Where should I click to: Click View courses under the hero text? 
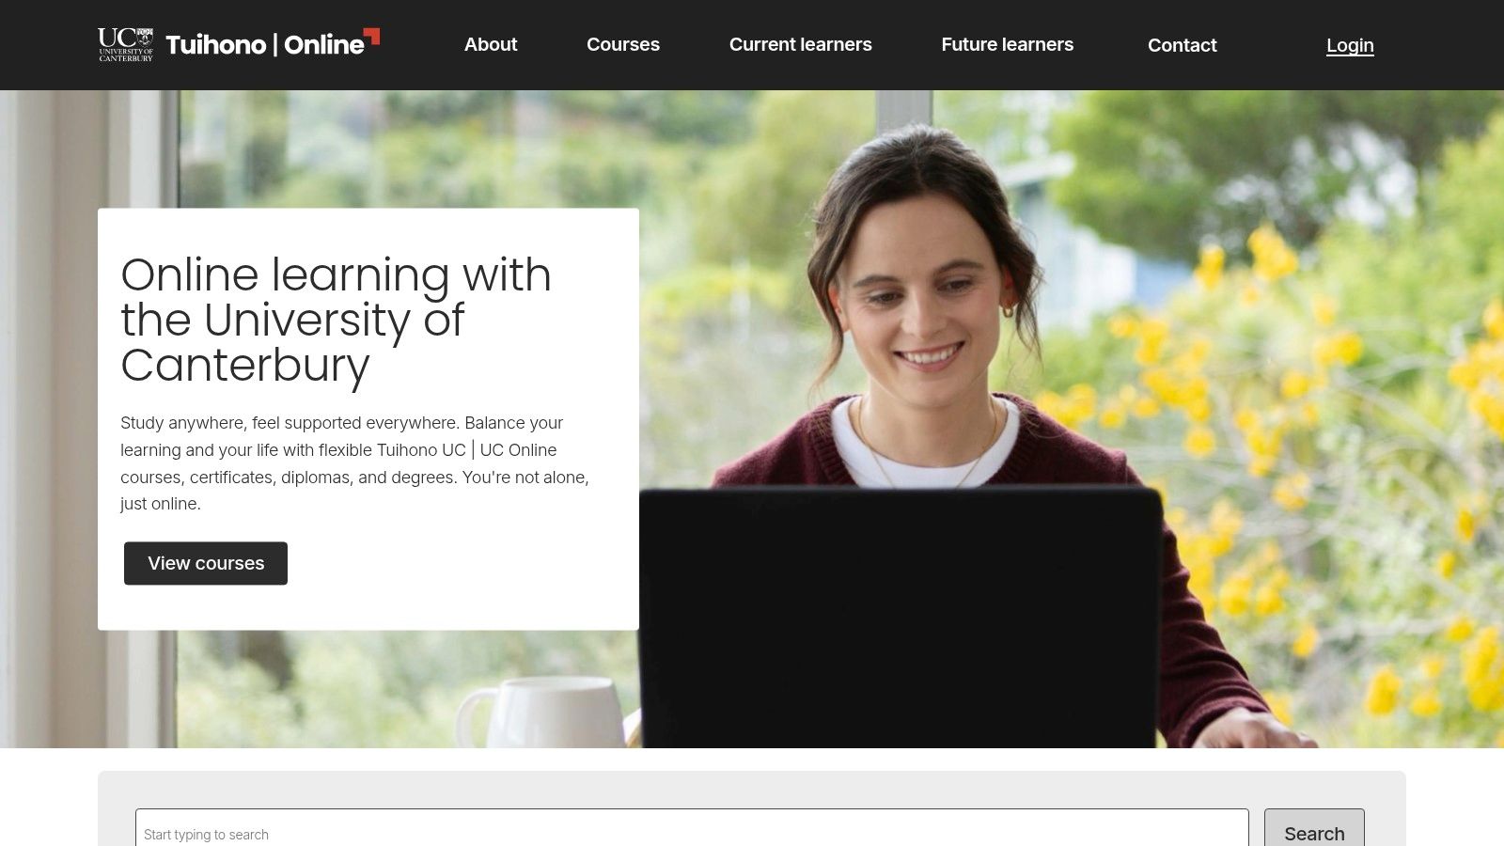(x=205, y=563)
